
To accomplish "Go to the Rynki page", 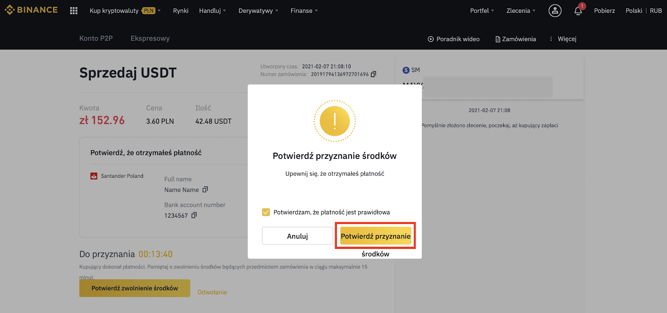I will coord(181,11).
